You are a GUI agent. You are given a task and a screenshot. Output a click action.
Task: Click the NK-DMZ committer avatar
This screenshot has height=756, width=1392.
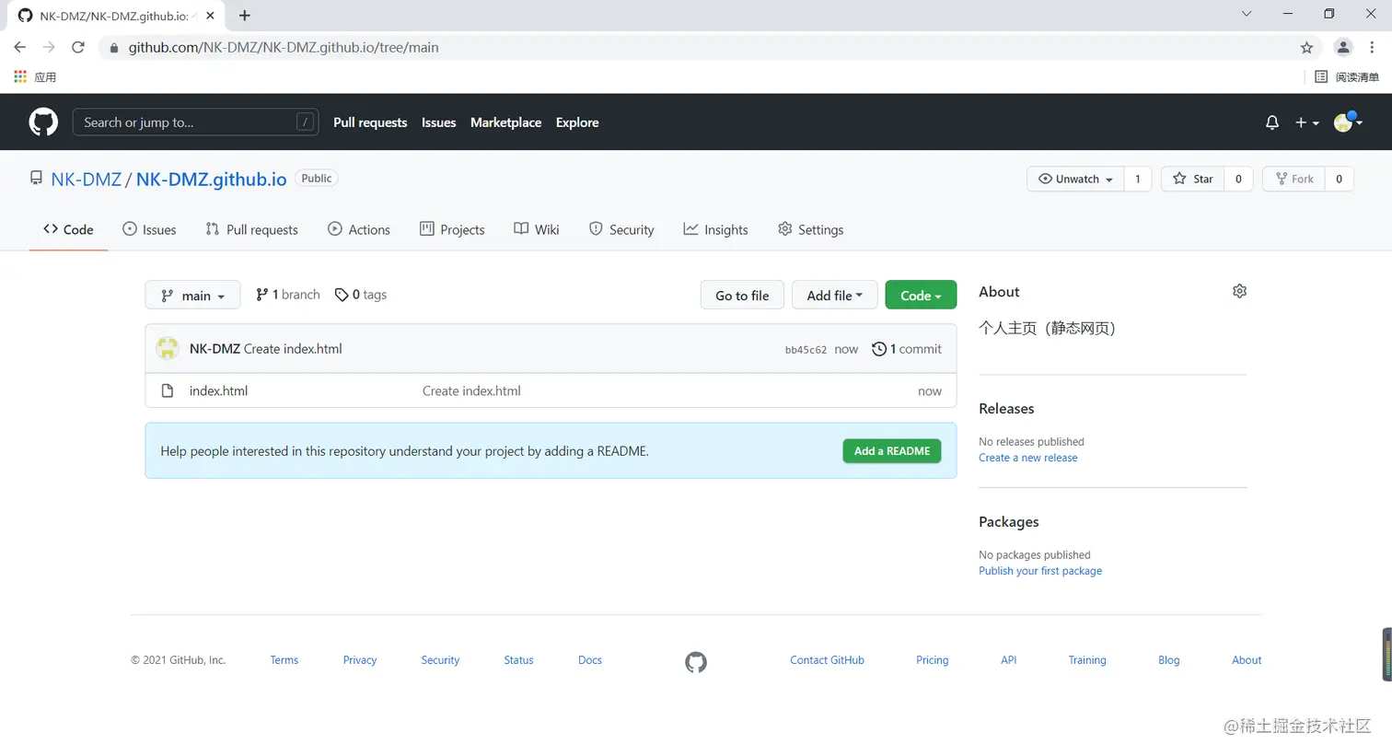coord(168,348)
